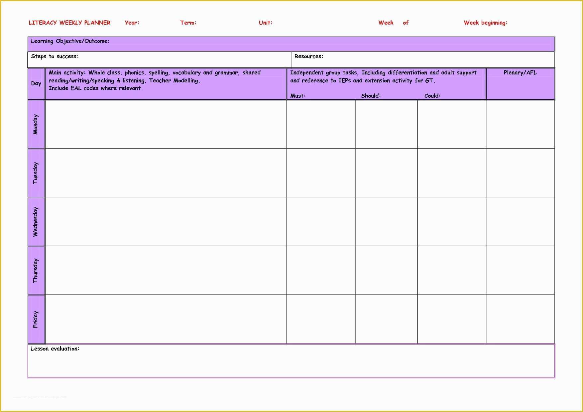Click Thursday's Could cell
This screenshot has width=583, height=412.
coord(452,270)
